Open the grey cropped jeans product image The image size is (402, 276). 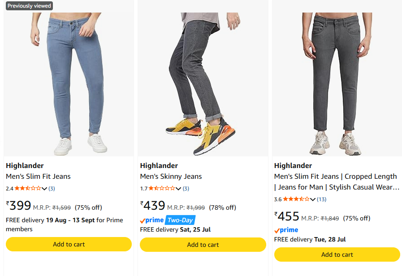(337, 84)
